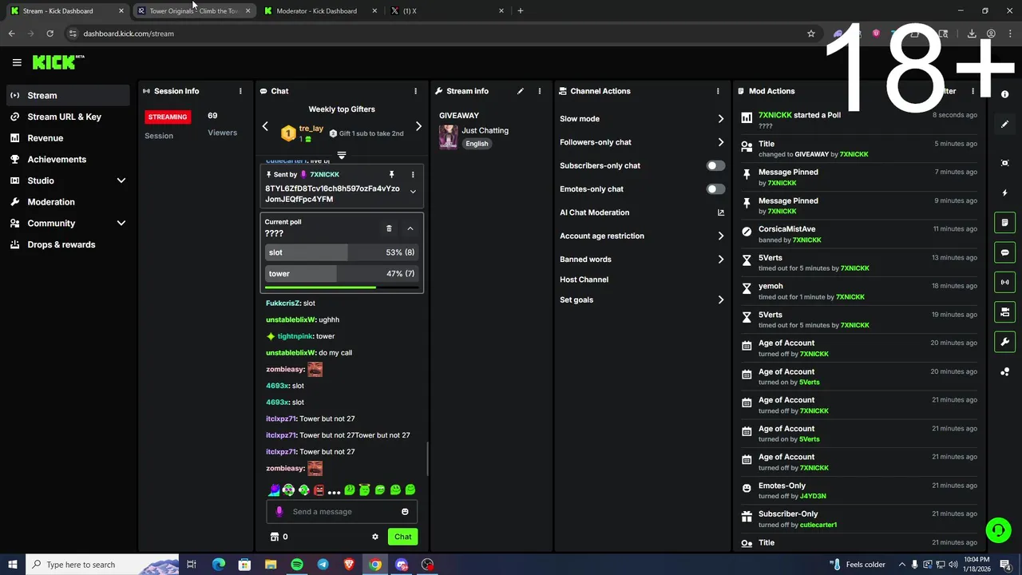Open the Moderation page in sidebar
Image resolution: width=1022 pixels, height=575 pixels.
pyautogui.click(x=51, y=202)
